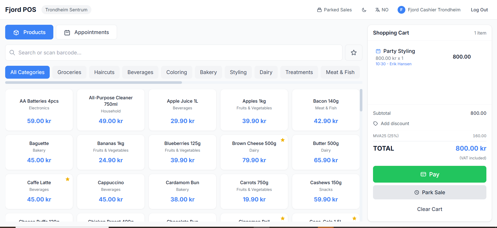Image resolution: width=497 pixels, height=228 pixels.
Task: Click the search magnifier icon
Action: pos(12,53)
